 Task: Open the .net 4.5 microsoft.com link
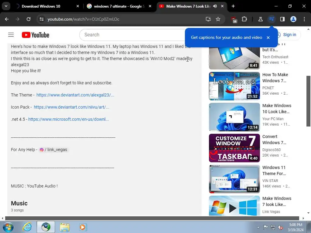pos(68,119)
